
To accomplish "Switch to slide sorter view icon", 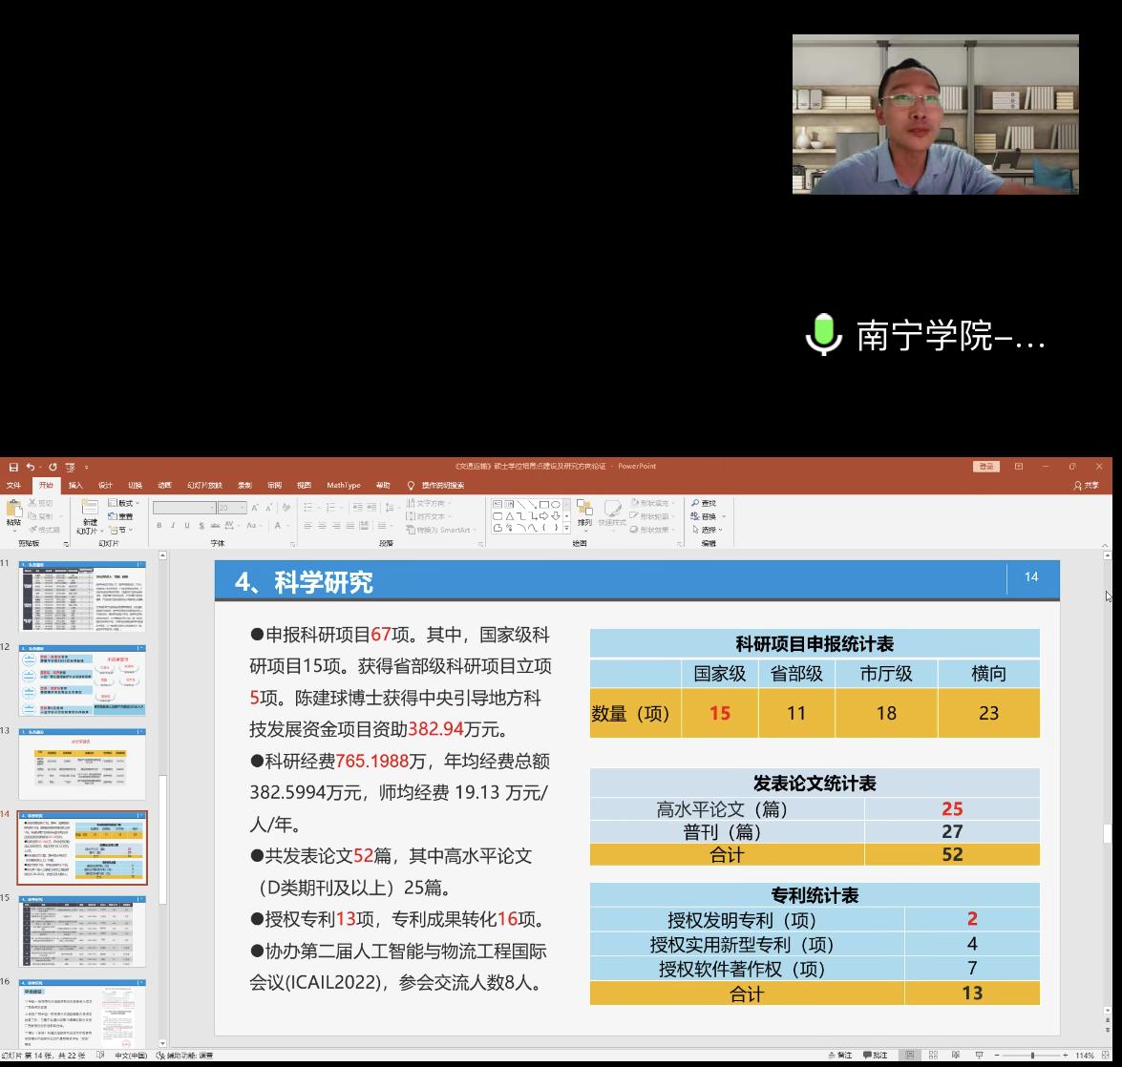I will 932,1056.
